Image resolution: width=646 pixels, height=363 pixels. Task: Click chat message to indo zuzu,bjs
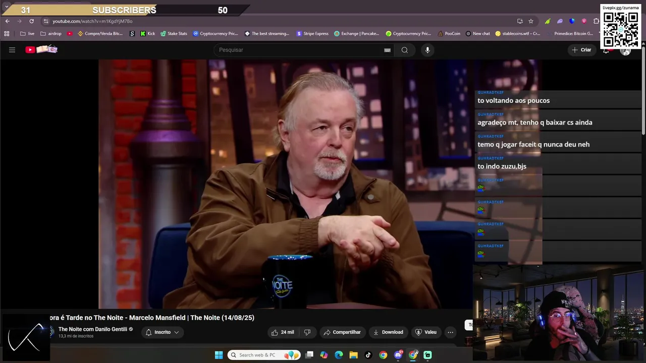502,166
